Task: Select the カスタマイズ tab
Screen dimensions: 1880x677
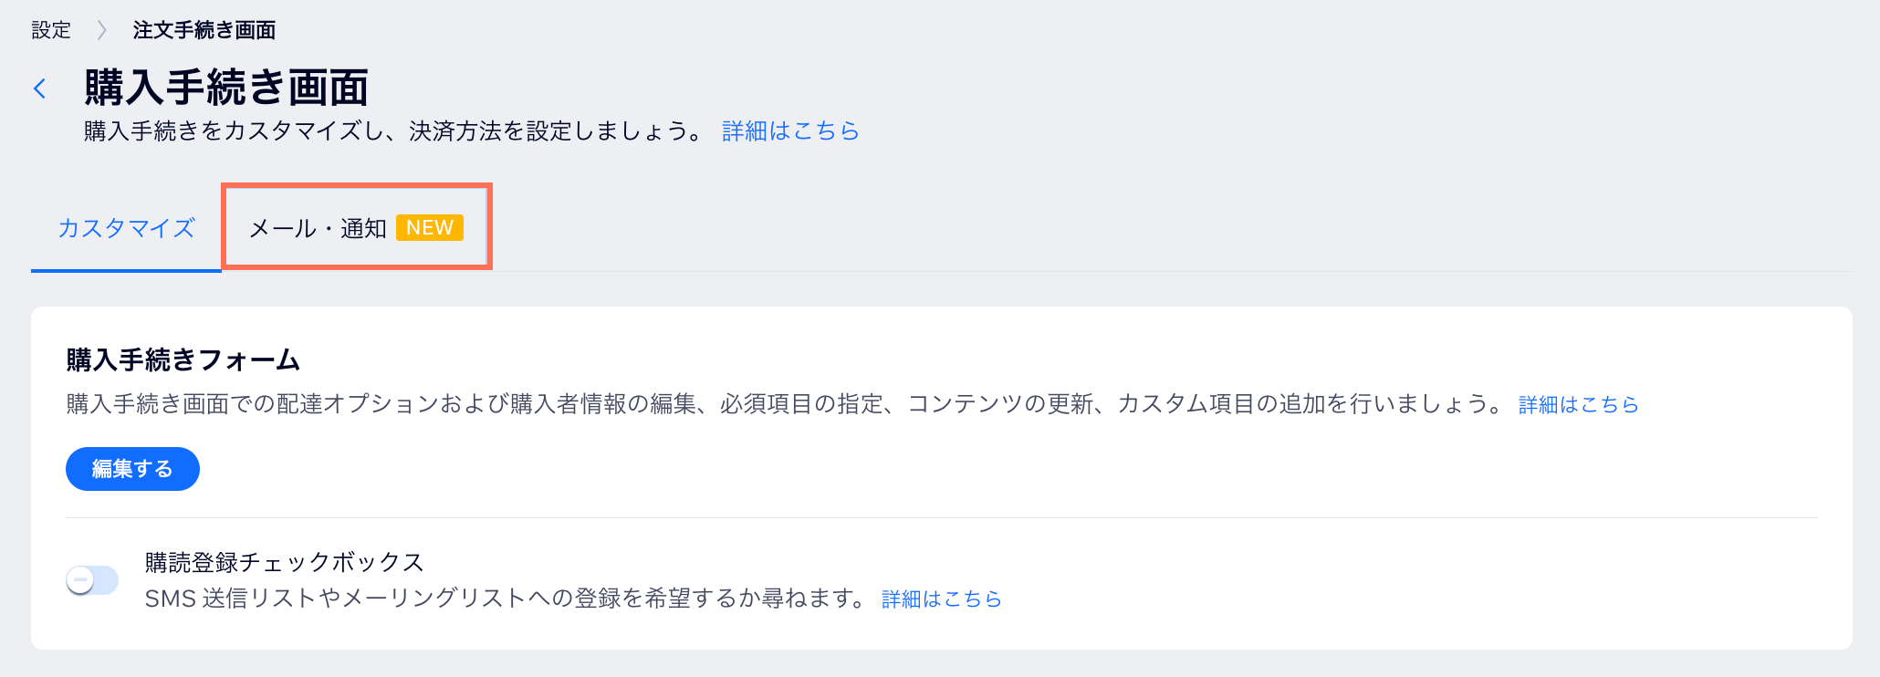Action: tap(126, 227)
